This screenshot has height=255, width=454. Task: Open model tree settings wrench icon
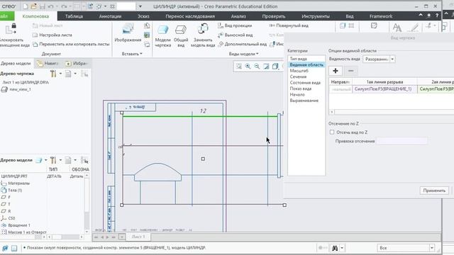coord(53,160)
